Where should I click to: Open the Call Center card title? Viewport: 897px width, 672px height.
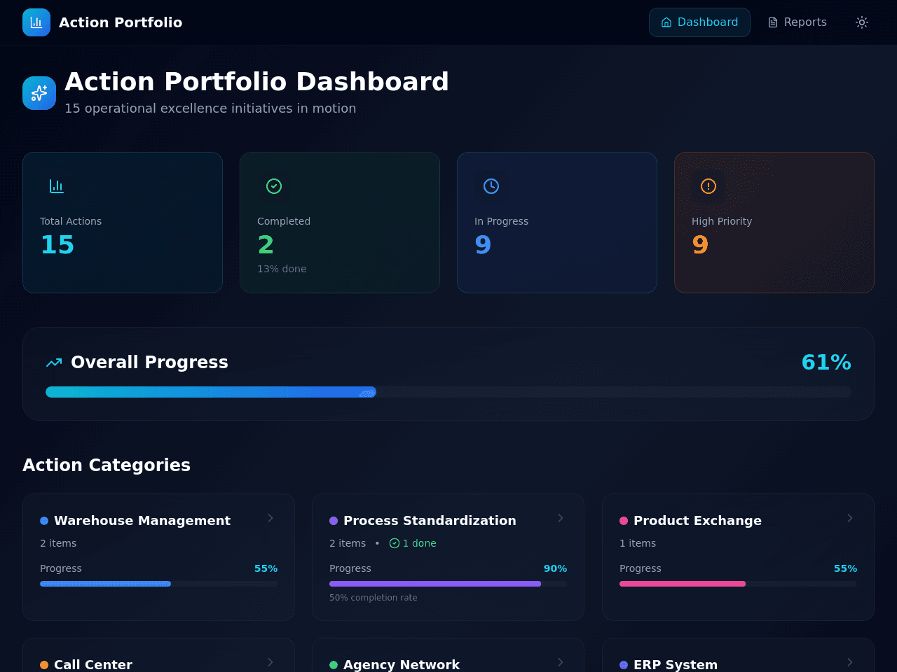coord(93,665)
